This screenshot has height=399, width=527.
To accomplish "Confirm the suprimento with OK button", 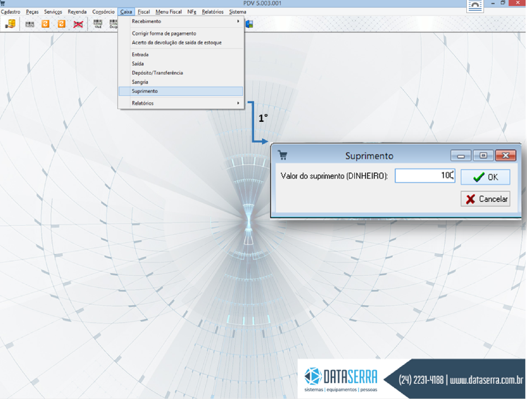I will click(x=485, y=177).
